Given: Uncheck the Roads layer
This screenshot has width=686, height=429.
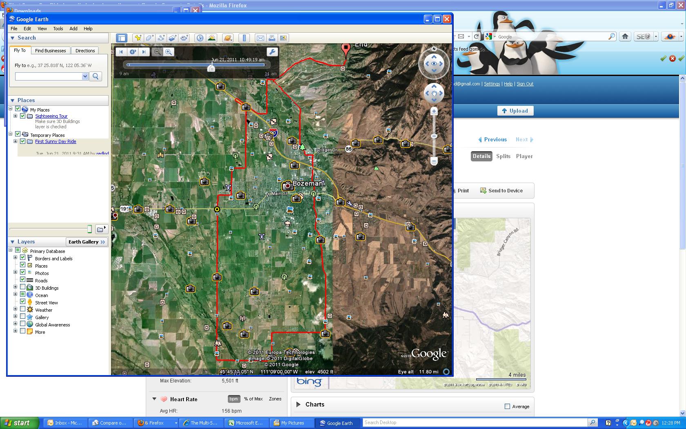Looking at the screenshot, I should 23,280.
